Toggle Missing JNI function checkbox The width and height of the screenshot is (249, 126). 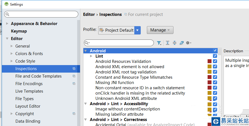point(215,83)
